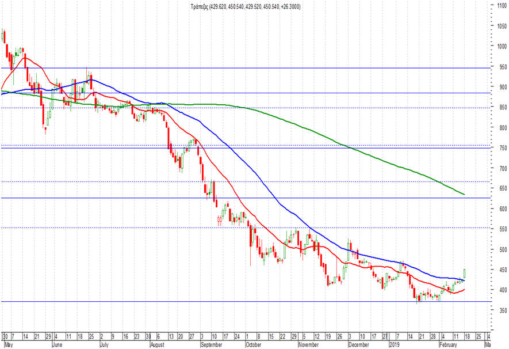This screenshot has height=349, width=509.
Task: Click the 400 price axis label
Action: click(x=503, y=290)
